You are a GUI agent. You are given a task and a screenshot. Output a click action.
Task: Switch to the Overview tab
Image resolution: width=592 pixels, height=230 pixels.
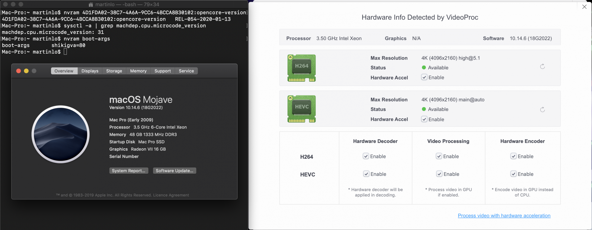64,71
